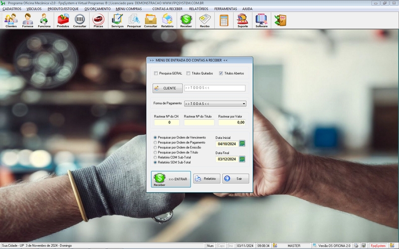
Task: Launch the calculator icon in toolbar
Action: click(x=224, y=20)
